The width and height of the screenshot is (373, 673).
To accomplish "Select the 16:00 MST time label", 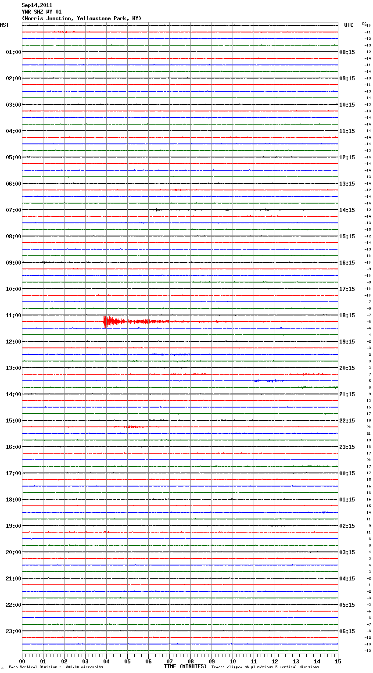I will click(x=13, y=447).
